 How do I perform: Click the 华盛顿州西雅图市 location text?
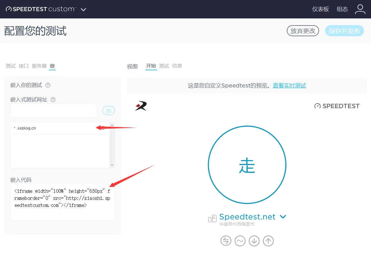(237, 224)
